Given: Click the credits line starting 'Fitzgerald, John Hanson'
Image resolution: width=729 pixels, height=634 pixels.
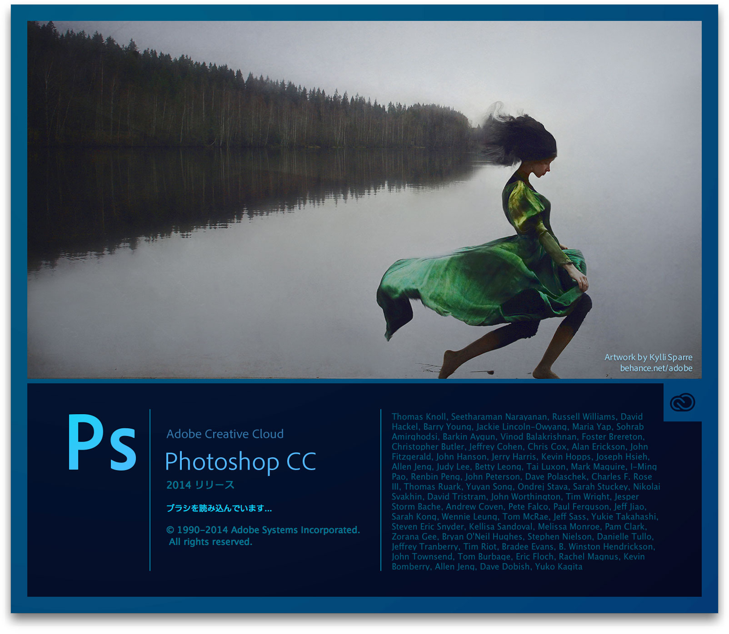Looking at the screenshot, I should [x=521, y=457].
